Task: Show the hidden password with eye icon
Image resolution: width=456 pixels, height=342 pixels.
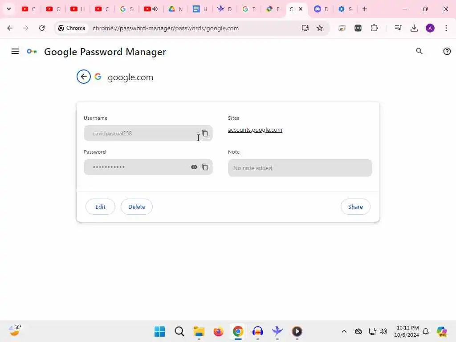Action: [x=194, y=167]
